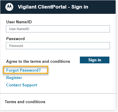This screenshot has width=118, height=112.
Task: Click the Agree to the terms text
Action: click(x=38, y=61)
